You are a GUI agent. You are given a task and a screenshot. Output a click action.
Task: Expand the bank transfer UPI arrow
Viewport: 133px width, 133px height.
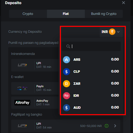coord(115,126)
